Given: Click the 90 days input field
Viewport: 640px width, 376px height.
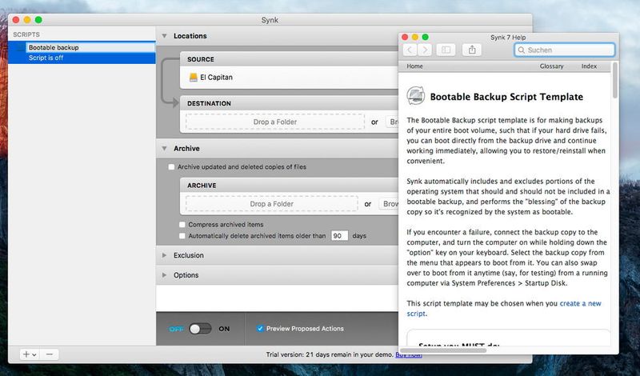Looking at the screenshot, I should coord(339,235).
